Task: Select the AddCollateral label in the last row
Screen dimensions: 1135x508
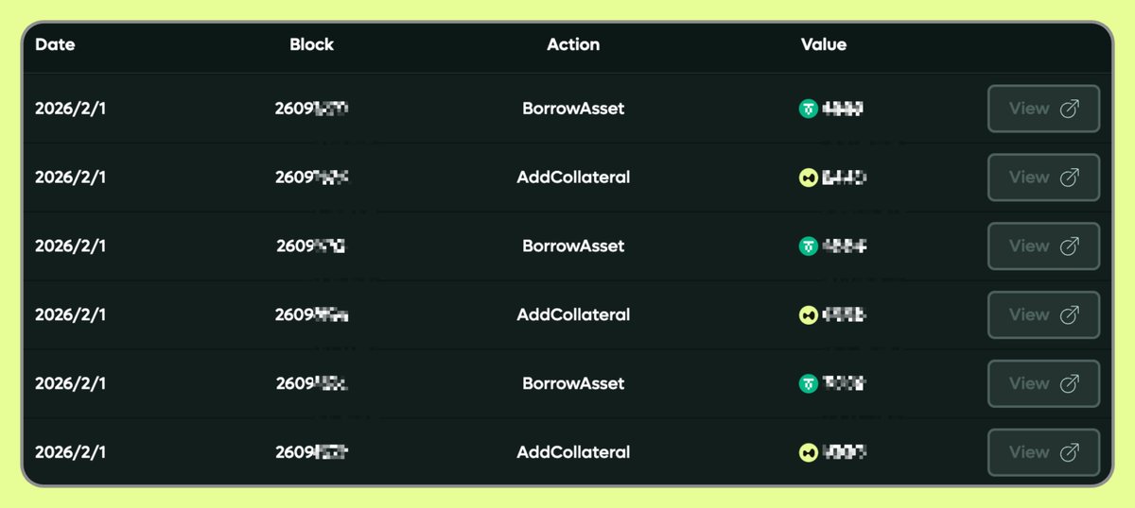Action: (x=573, y=452)
